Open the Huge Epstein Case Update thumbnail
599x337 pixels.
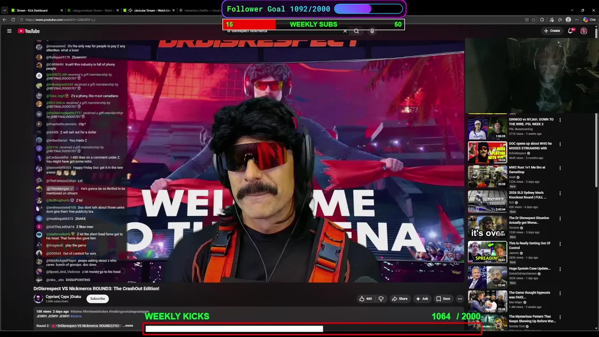tap(487, 277)
